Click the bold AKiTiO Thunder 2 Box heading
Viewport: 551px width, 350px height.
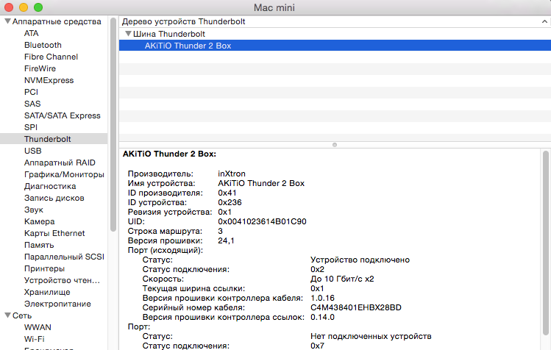169,154
